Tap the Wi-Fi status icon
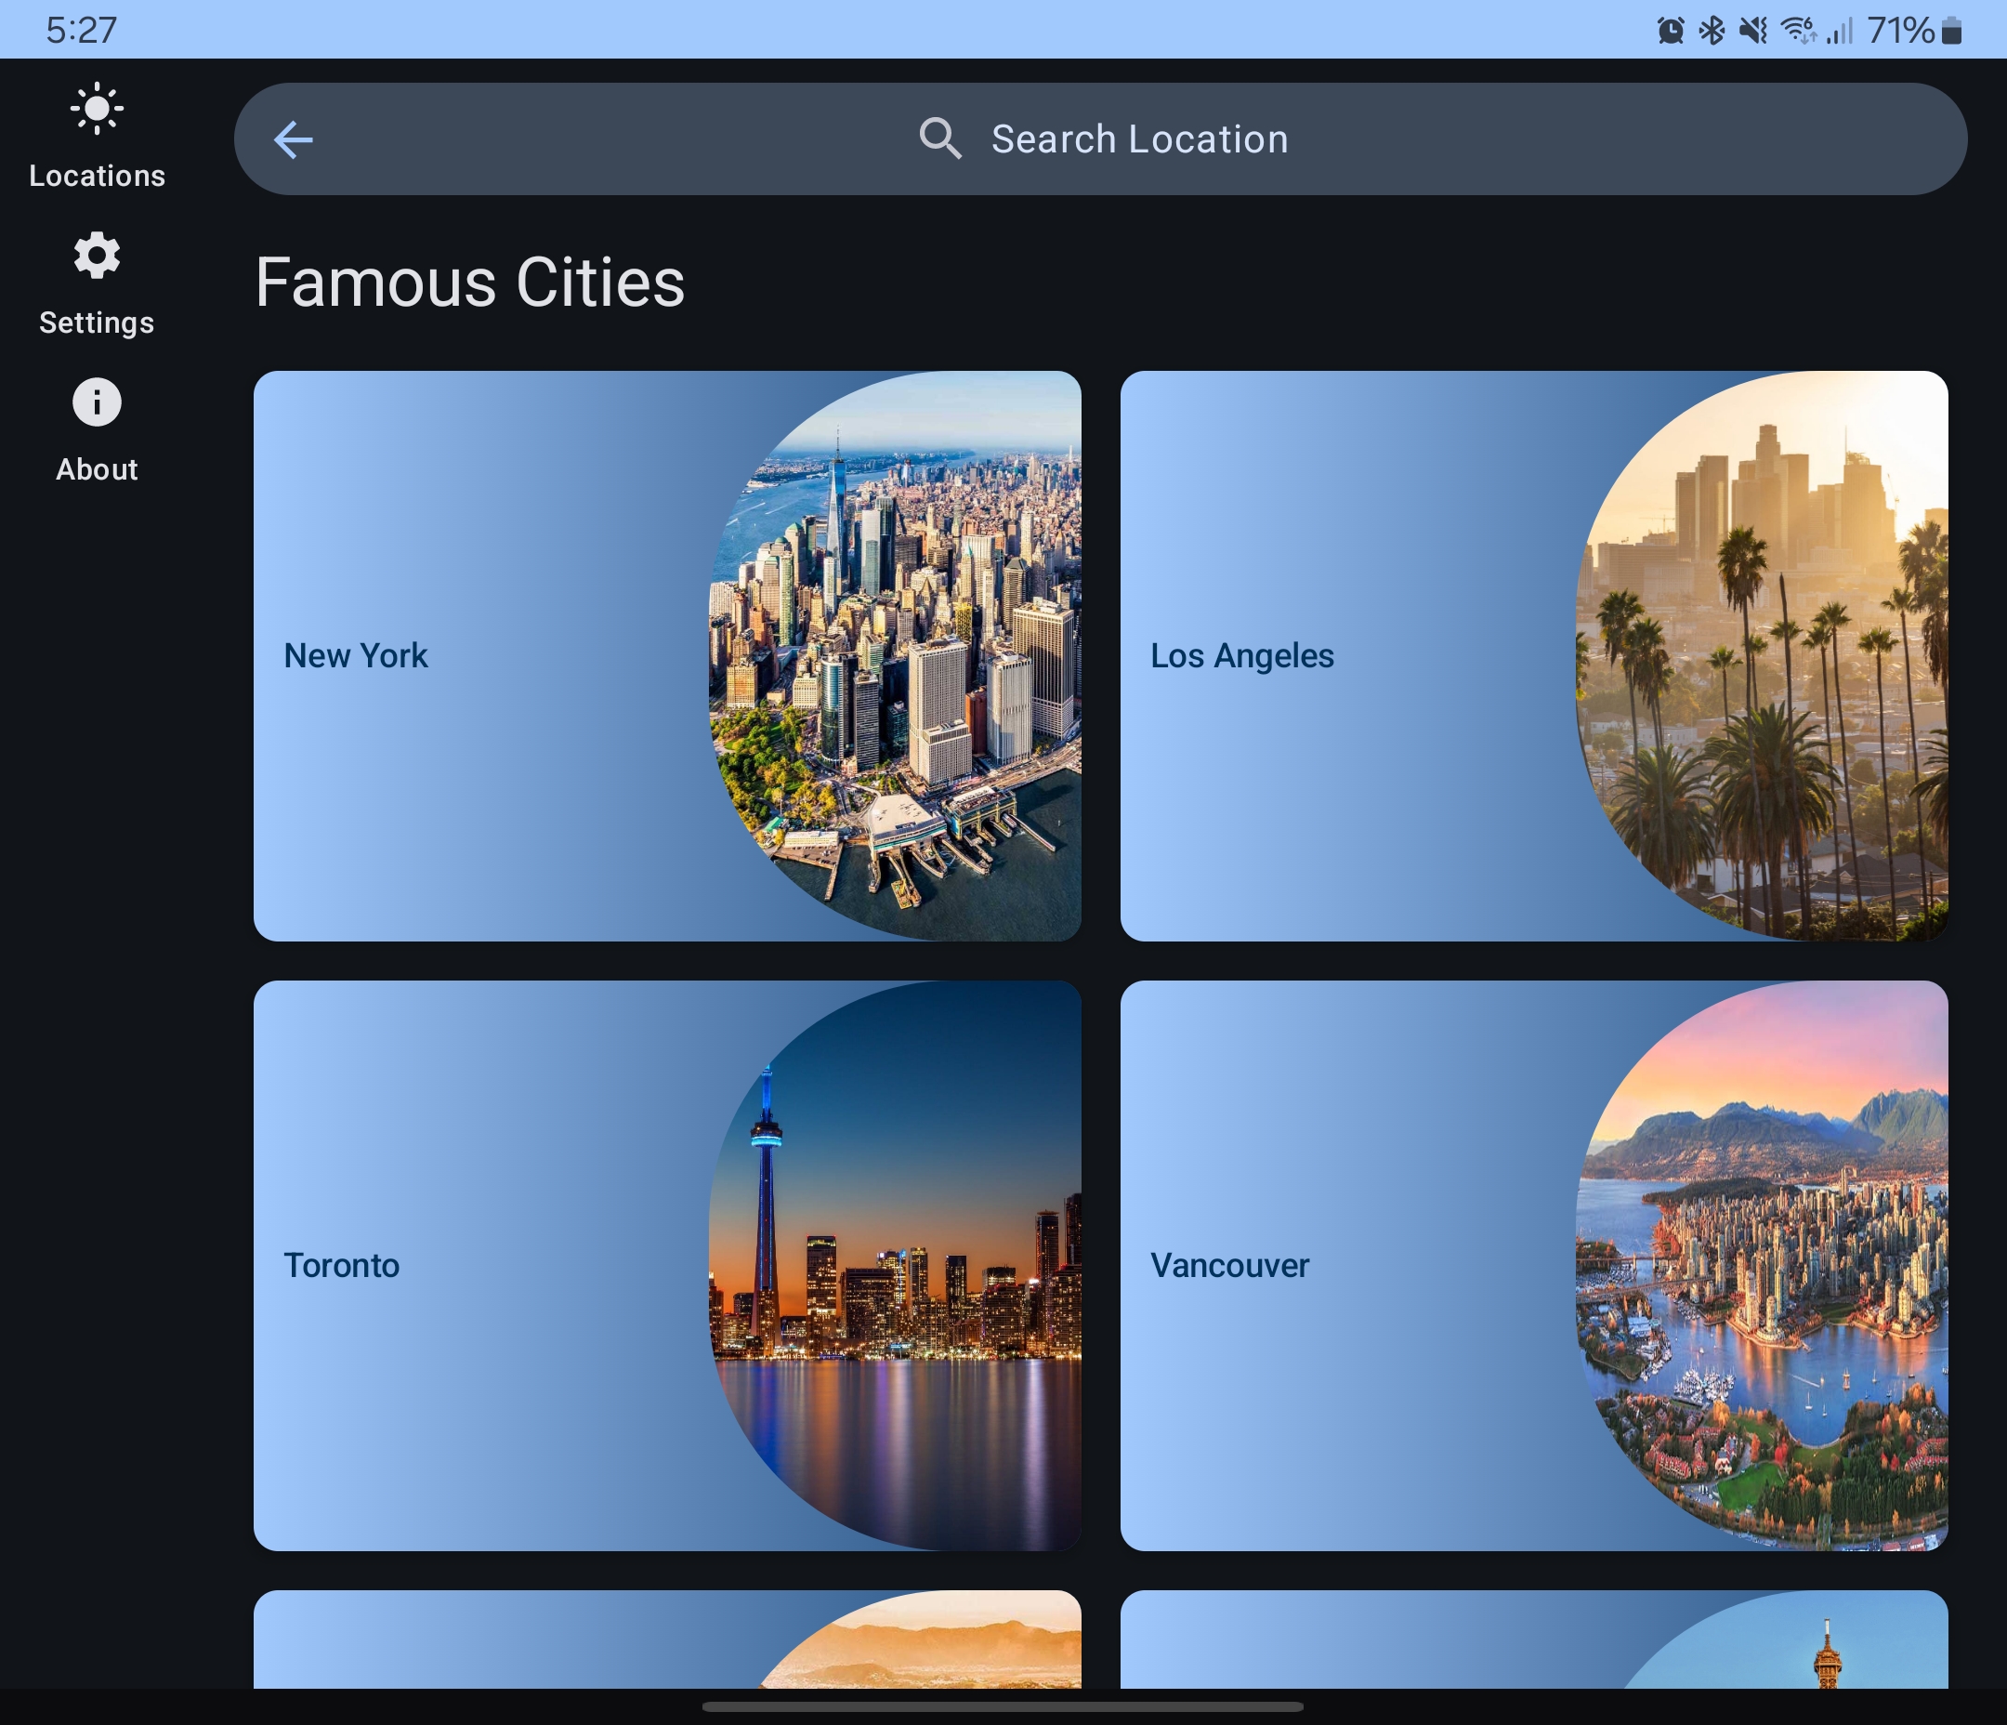The height and width of the screenshot is (1725, 2007). [x=1799, y=31]
